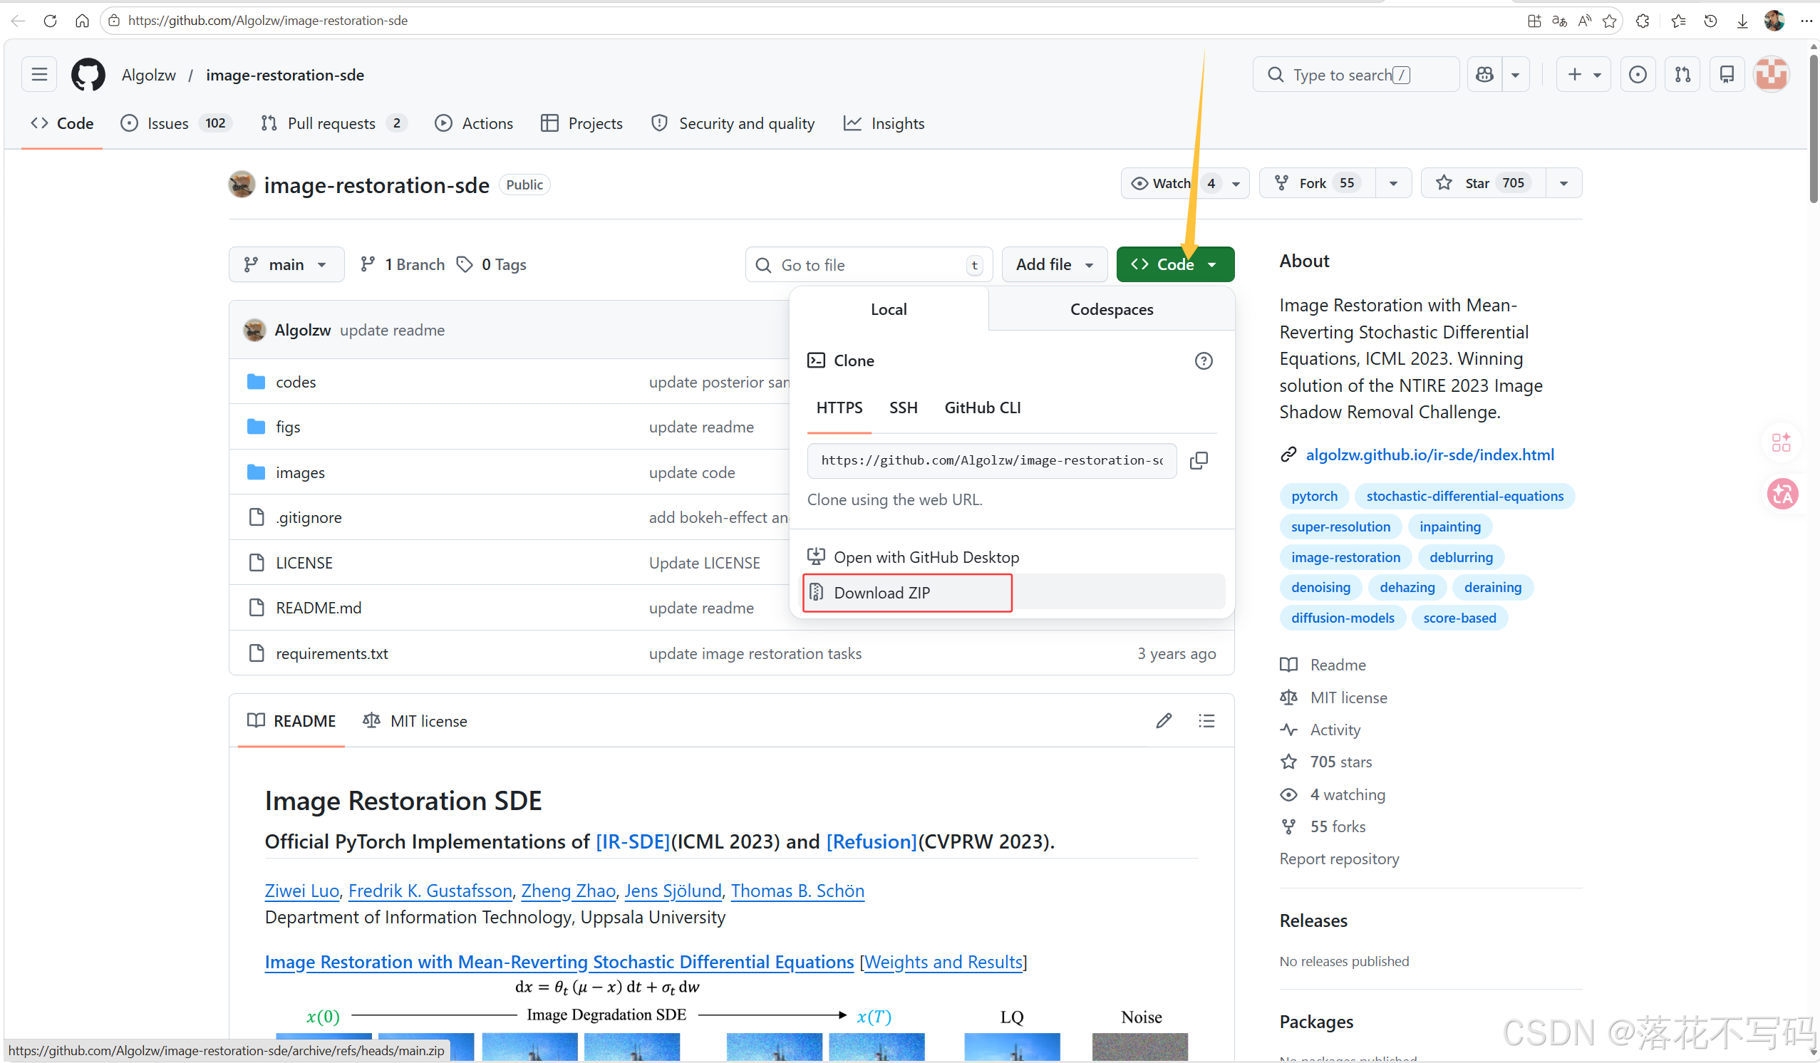Viewport: 1820px width, 1063px height.
Task: Favorite this page in browser bar
Action: (x=1609, y=21)
